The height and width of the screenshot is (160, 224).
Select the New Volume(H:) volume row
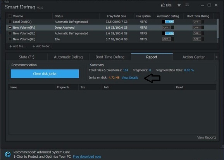[x=111, y=39]
